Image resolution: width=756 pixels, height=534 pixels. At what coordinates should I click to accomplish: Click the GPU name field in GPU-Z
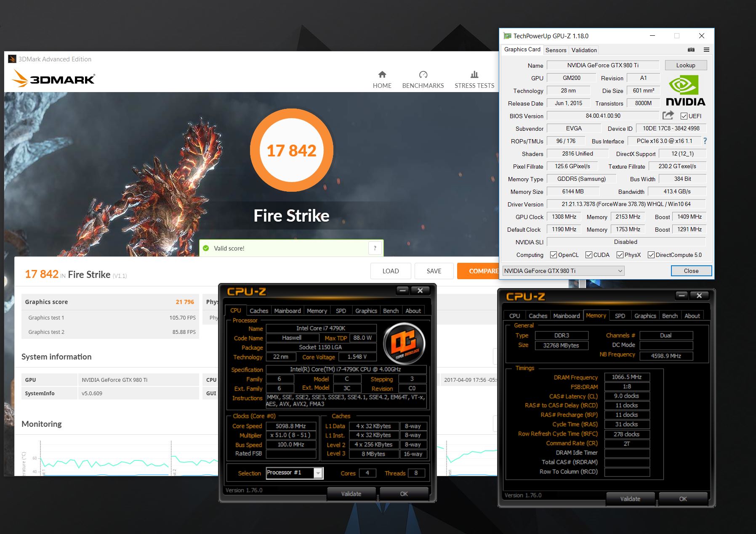pyautogui.click(x=603, y=65)
